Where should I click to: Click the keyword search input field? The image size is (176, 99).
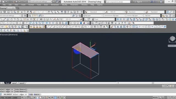click(118, 2)
